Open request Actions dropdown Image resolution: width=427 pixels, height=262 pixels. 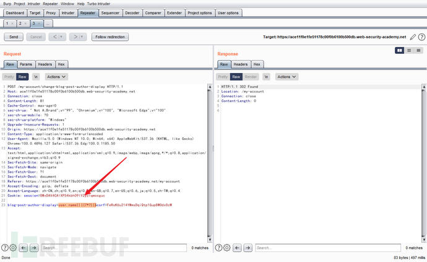click(56, 77)
